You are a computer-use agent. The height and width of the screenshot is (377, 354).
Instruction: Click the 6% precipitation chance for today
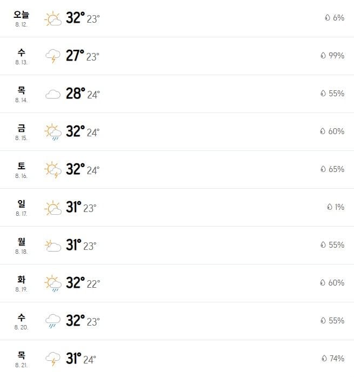coord(339,18)
